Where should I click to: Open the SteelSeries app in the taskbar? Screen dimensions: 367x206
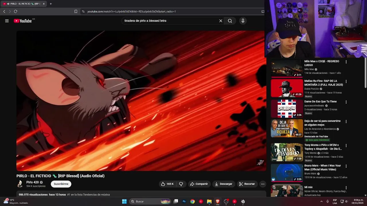pos(243,201)
